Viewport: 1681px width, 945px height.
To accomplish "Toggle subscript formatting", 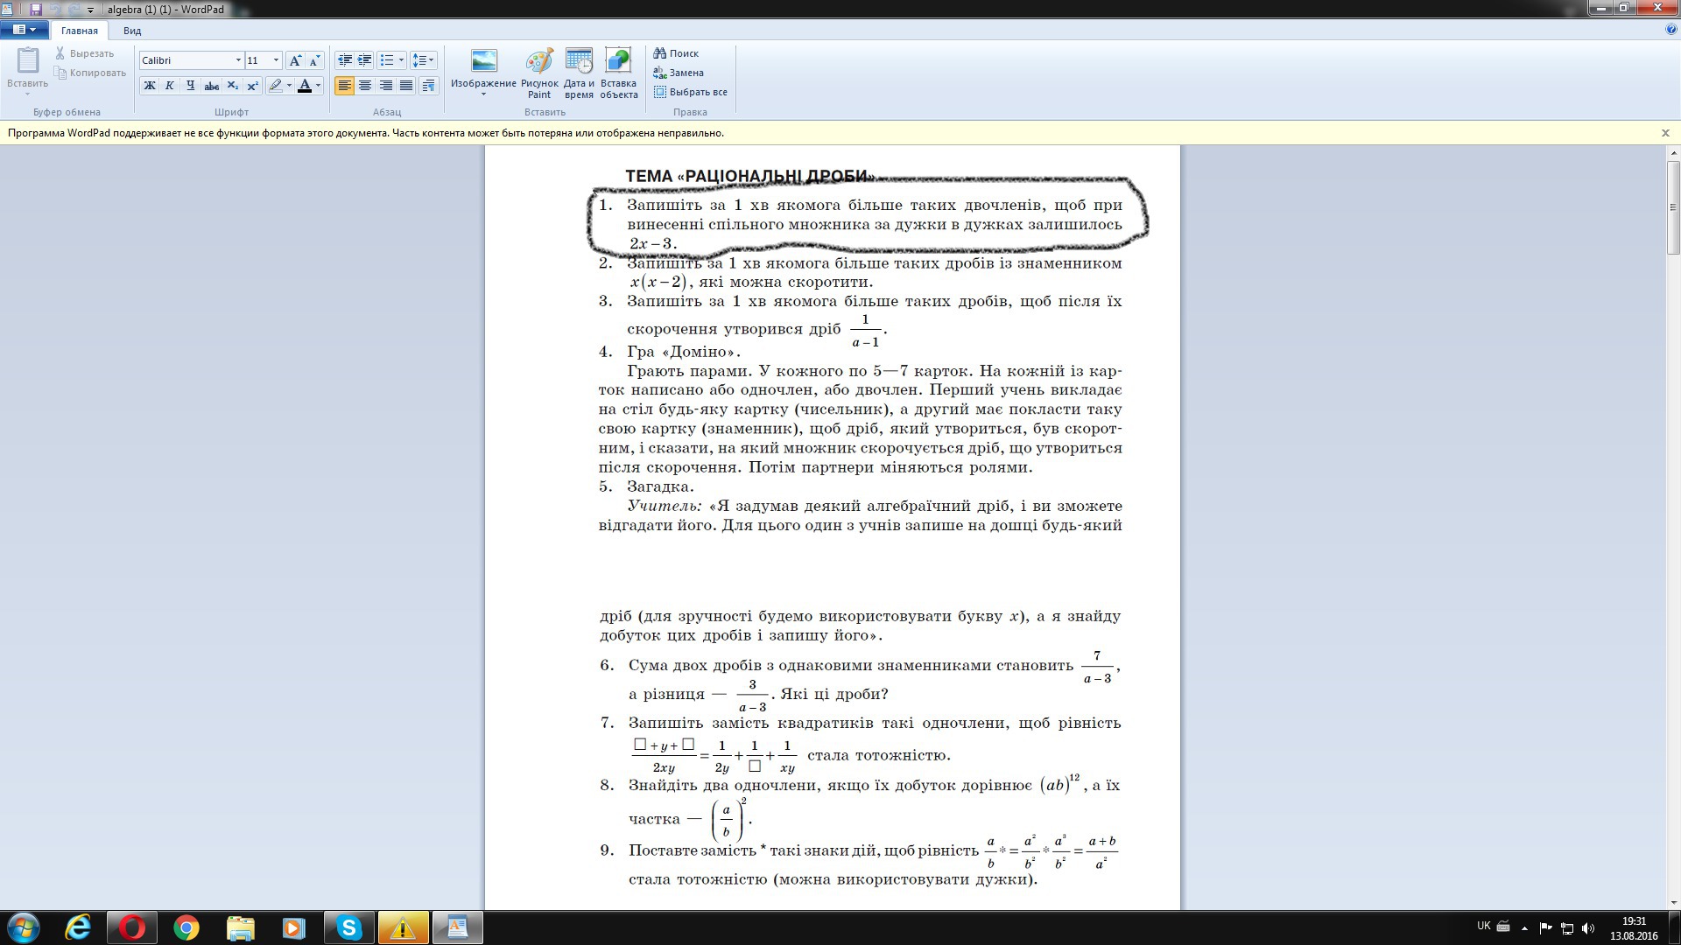I will (232, 86).
